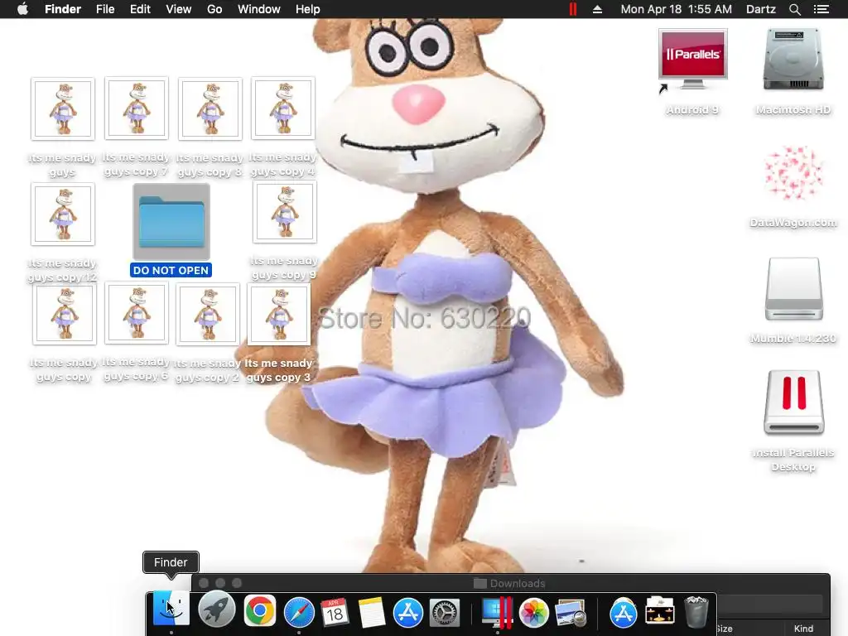Open Notes app from the Dock
Viewport: 848px width, 636px height.
(x=372, y=612)
